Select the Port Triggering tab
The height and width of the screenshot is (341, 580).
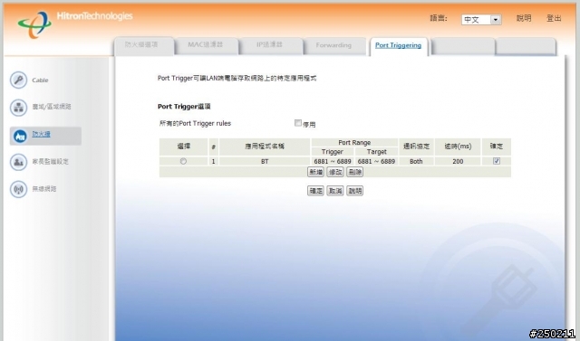399,46
